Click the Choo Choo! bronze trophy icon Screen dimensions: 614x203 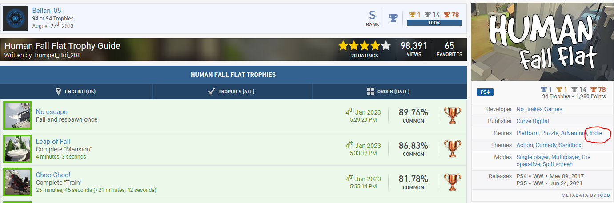point(453,182)
